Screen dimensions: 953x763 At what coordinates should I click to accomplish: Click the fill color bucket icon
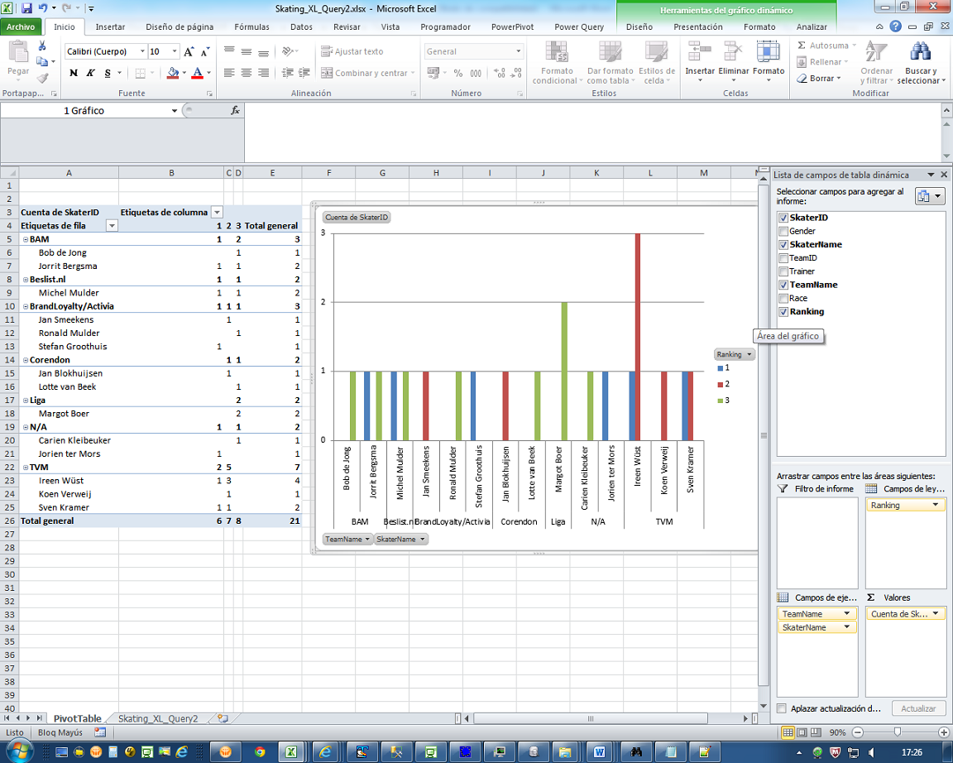173,73
